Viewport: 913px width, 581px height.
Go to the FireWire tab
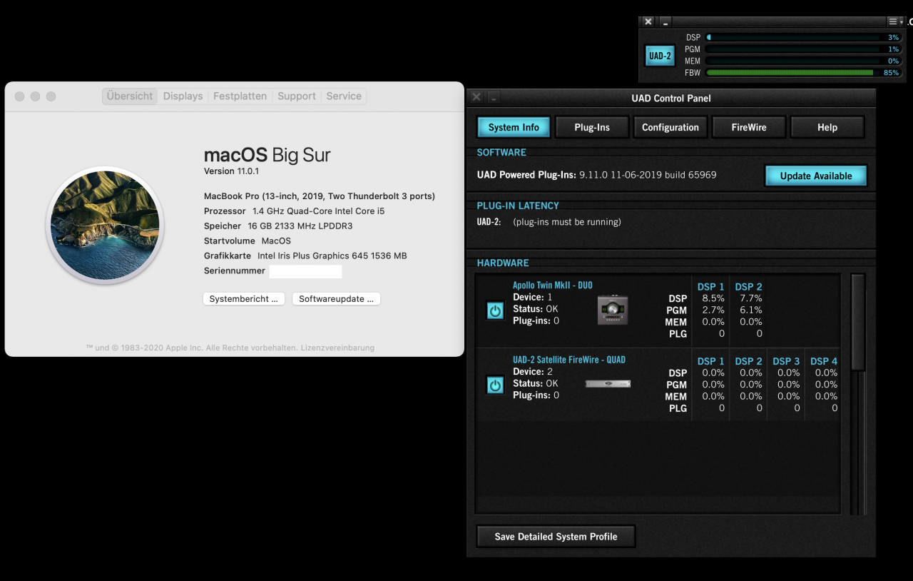[x=749, y=127]
